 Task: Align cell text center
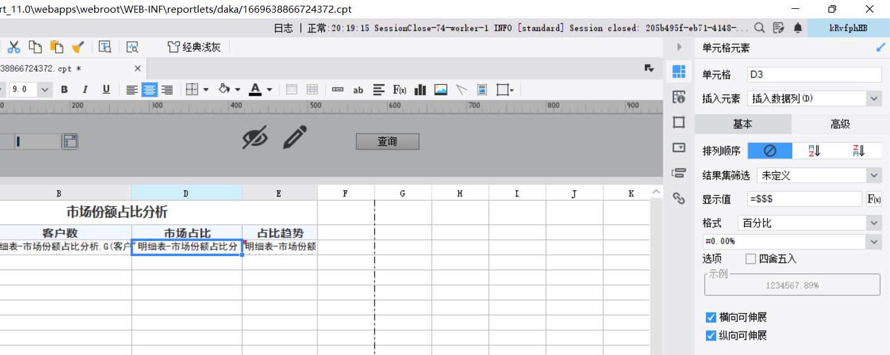(x=149, y=90)
